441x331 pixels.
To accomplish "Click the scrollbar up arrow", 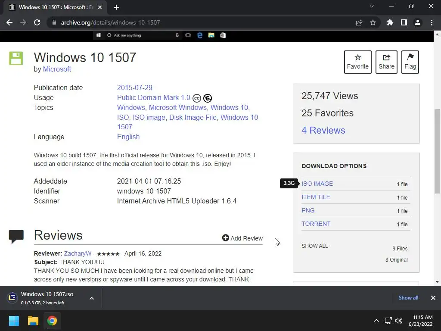I will click(438, 34).
